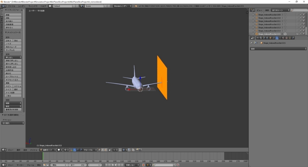Click the 細分化 subdivide button
Viewport: 308px width, 167px height.
pyautogui.click(x=13, y=73)
